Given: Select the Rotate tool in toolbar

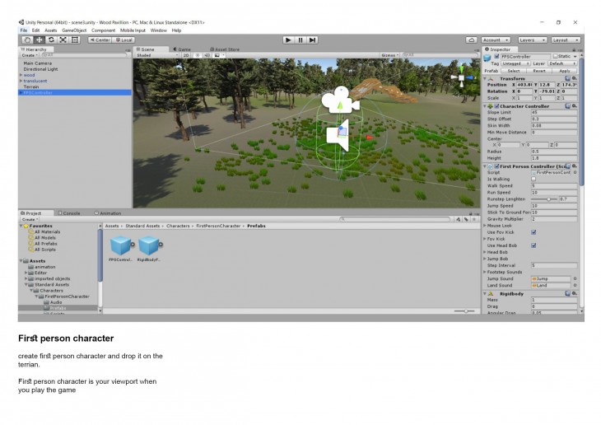Looking at the screenshot, I should [x=51, y=40].
